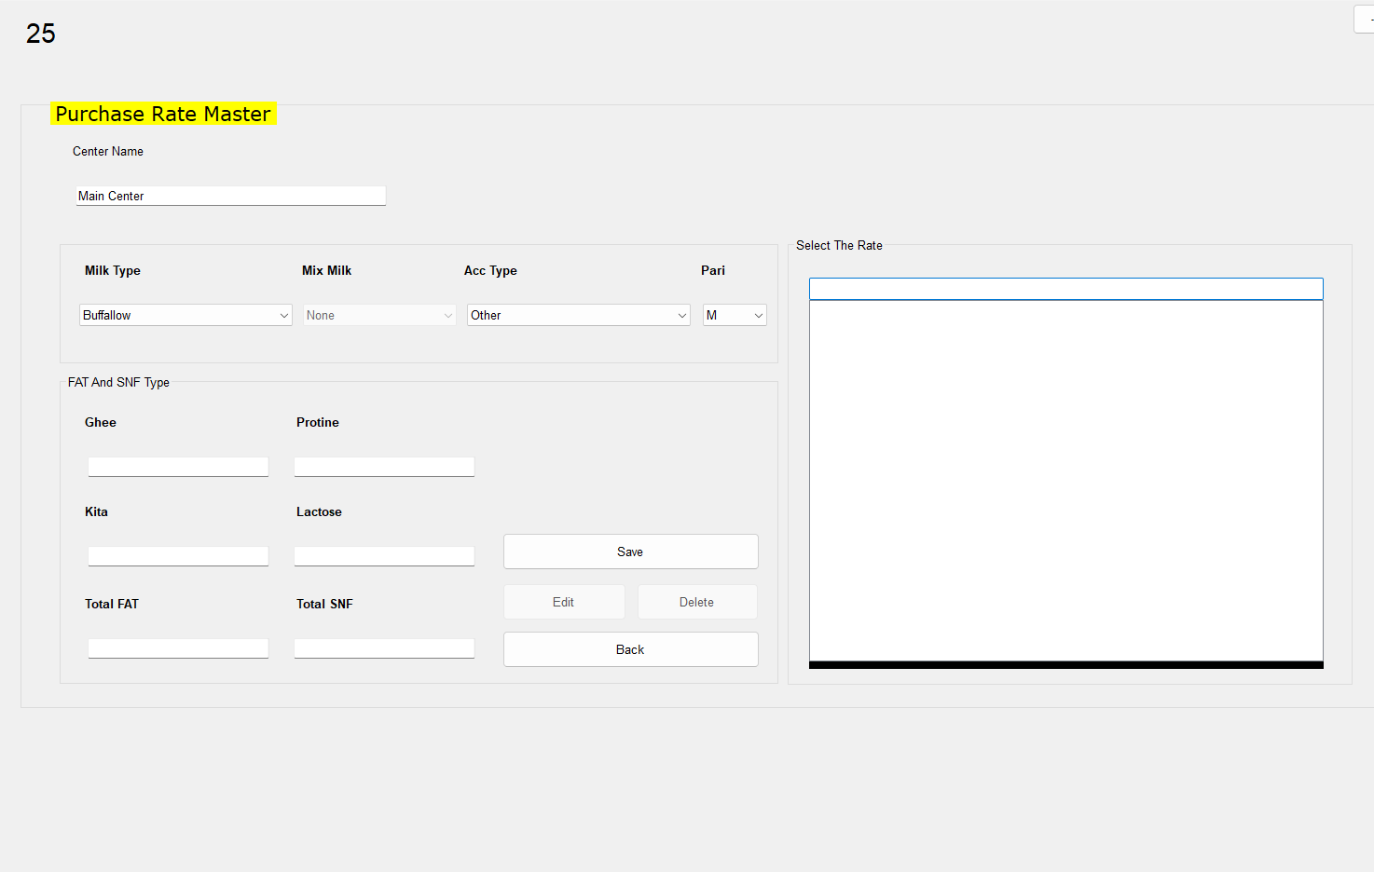1374x872 pixels.
Task: Select the Total SNF input field
Action: click(x=384, y=648)
